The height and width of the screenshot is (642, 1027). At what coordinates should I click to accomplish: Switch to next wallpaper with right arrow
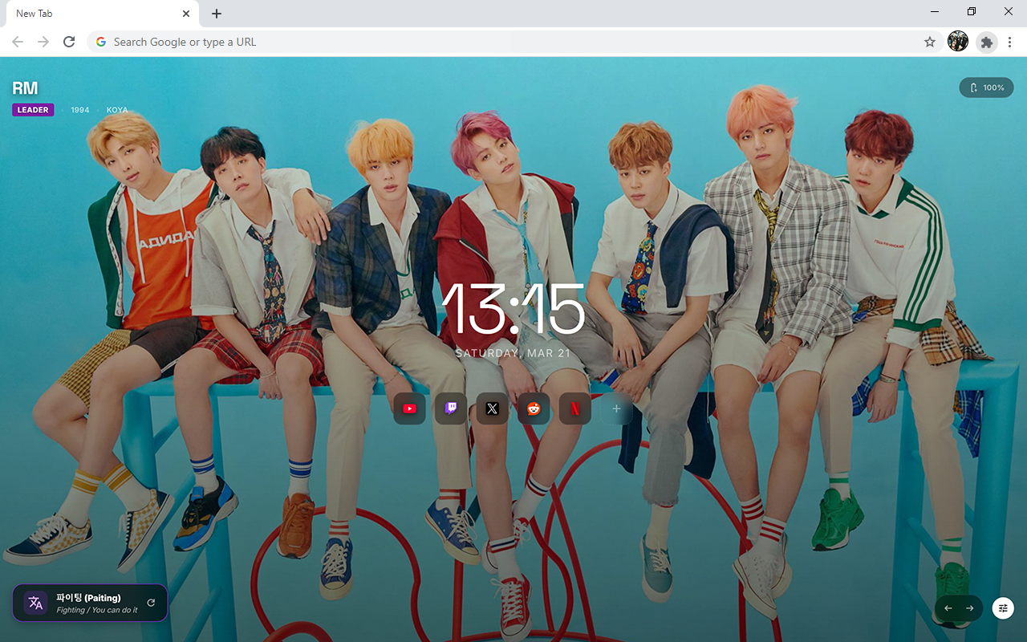point(970,608)
